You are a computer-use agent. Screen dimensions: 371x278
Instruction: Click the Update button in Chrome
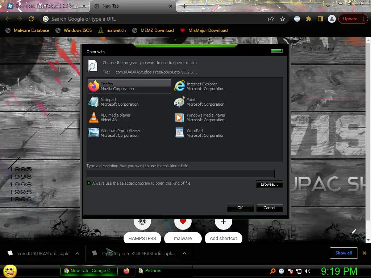click(350, 19)
